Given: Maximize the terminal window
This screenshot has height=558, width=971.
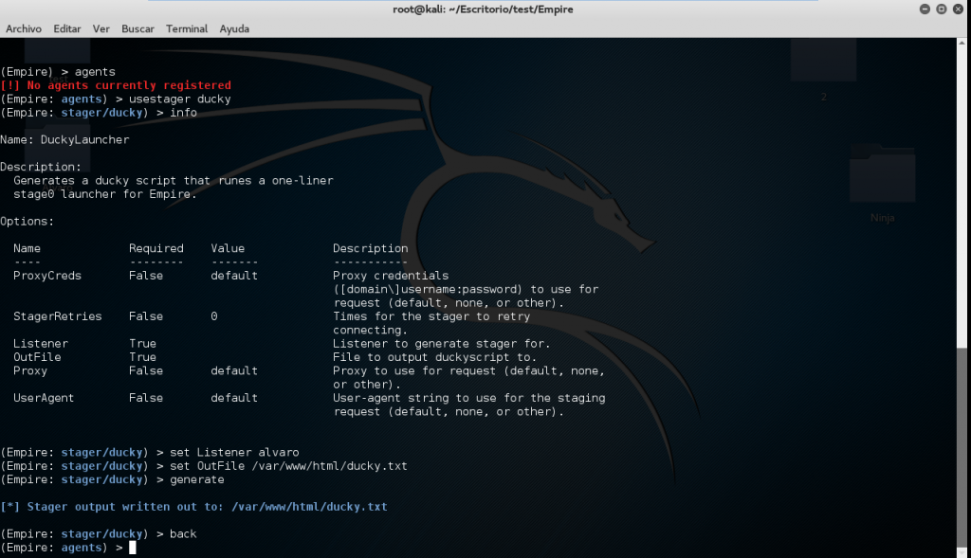Looking at the screenshot, I should 940,9.
